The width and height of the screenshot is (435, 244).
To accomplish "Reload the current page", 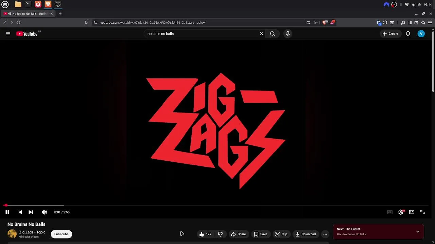I will point(18,23).
